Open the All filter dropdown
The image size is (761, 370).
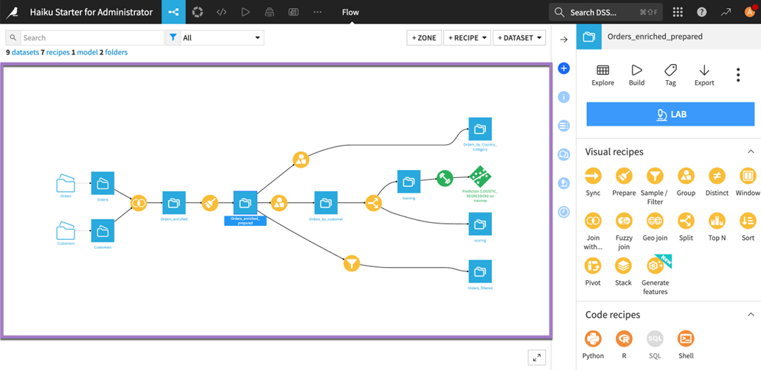pyautogui.click(x=222, y=38)
